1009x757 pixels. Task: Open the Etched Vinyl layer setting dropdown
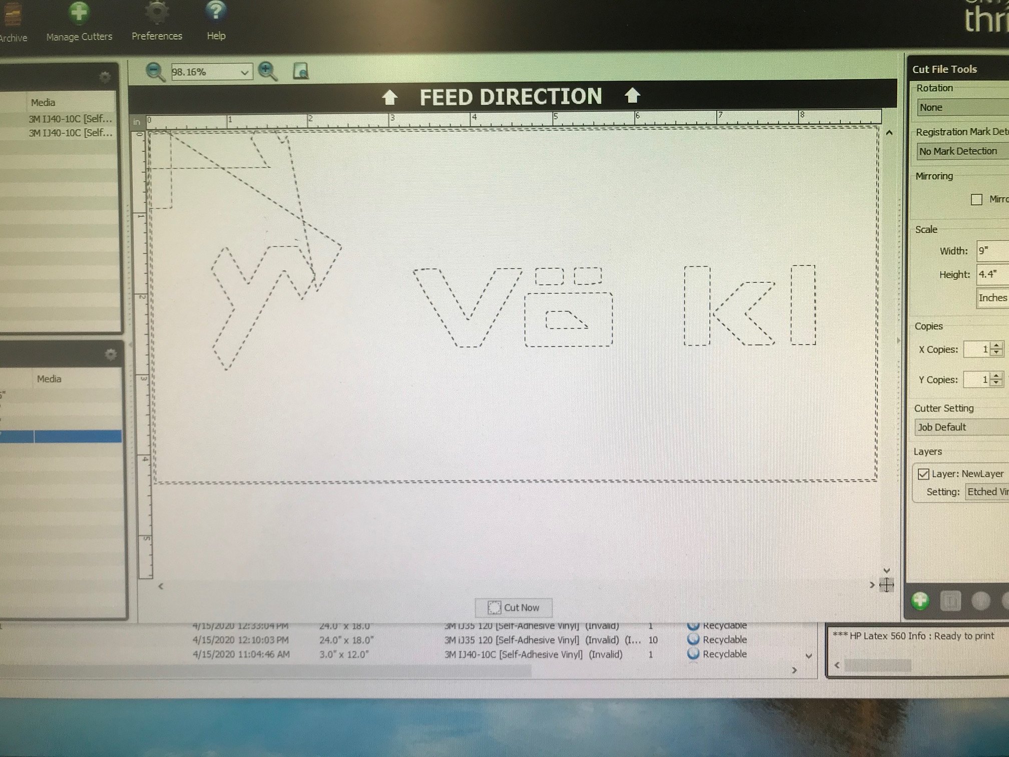987,492
